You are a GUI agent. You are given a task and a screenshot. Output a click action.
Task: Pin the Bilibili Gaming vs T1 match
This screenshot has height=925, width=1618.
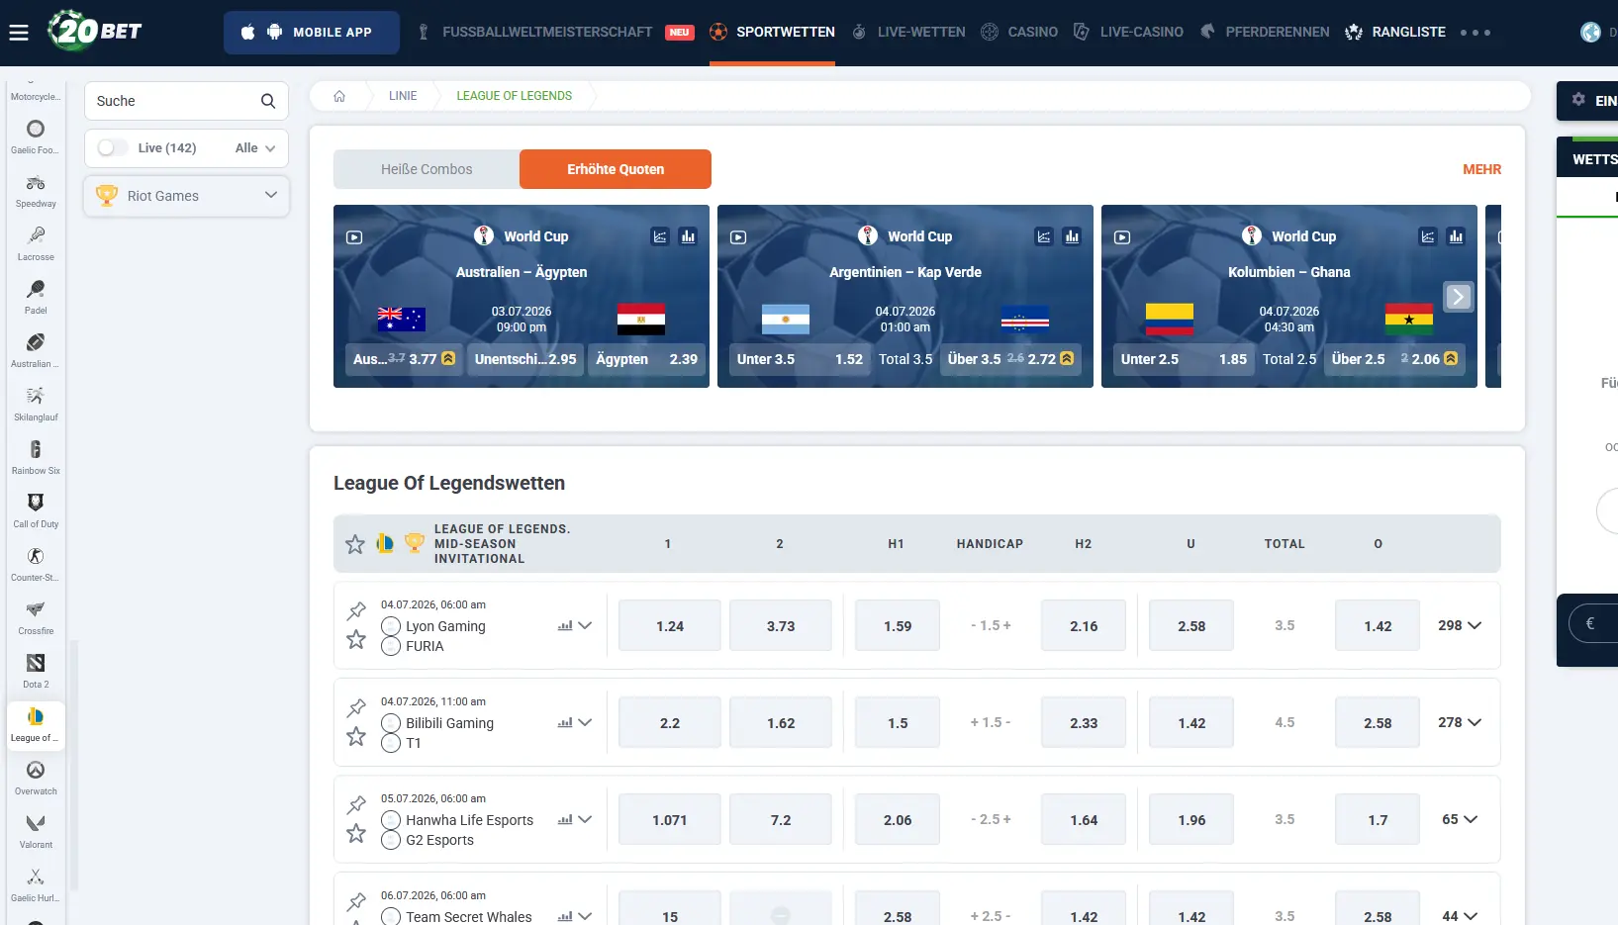pyautogui.click(x=356, y=707)
